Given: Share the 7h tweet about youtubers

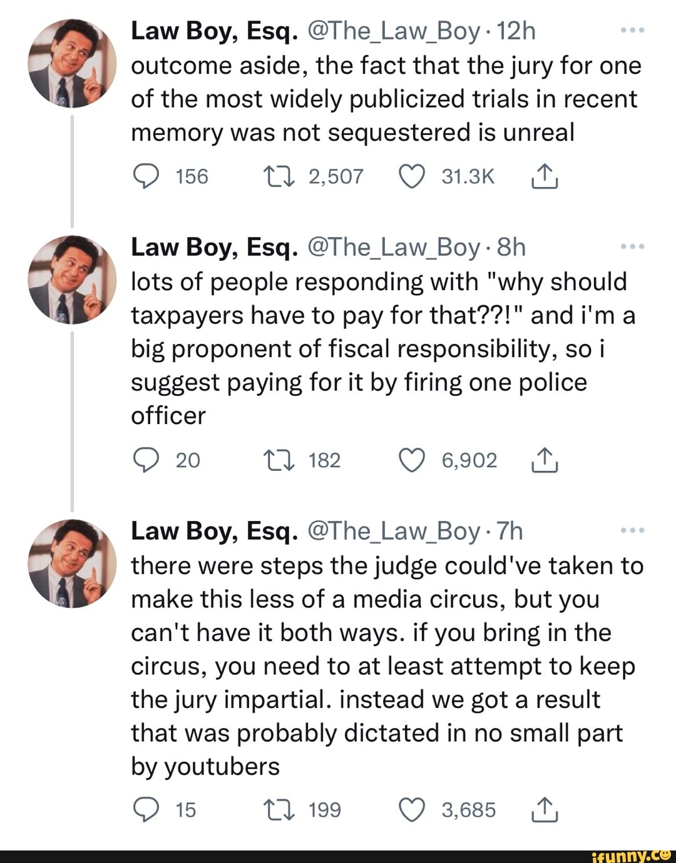Looking at the screenshot, I should click(544, 810).
